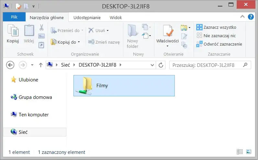Click Sieć in the address breadcrumb

pos(65,65)
